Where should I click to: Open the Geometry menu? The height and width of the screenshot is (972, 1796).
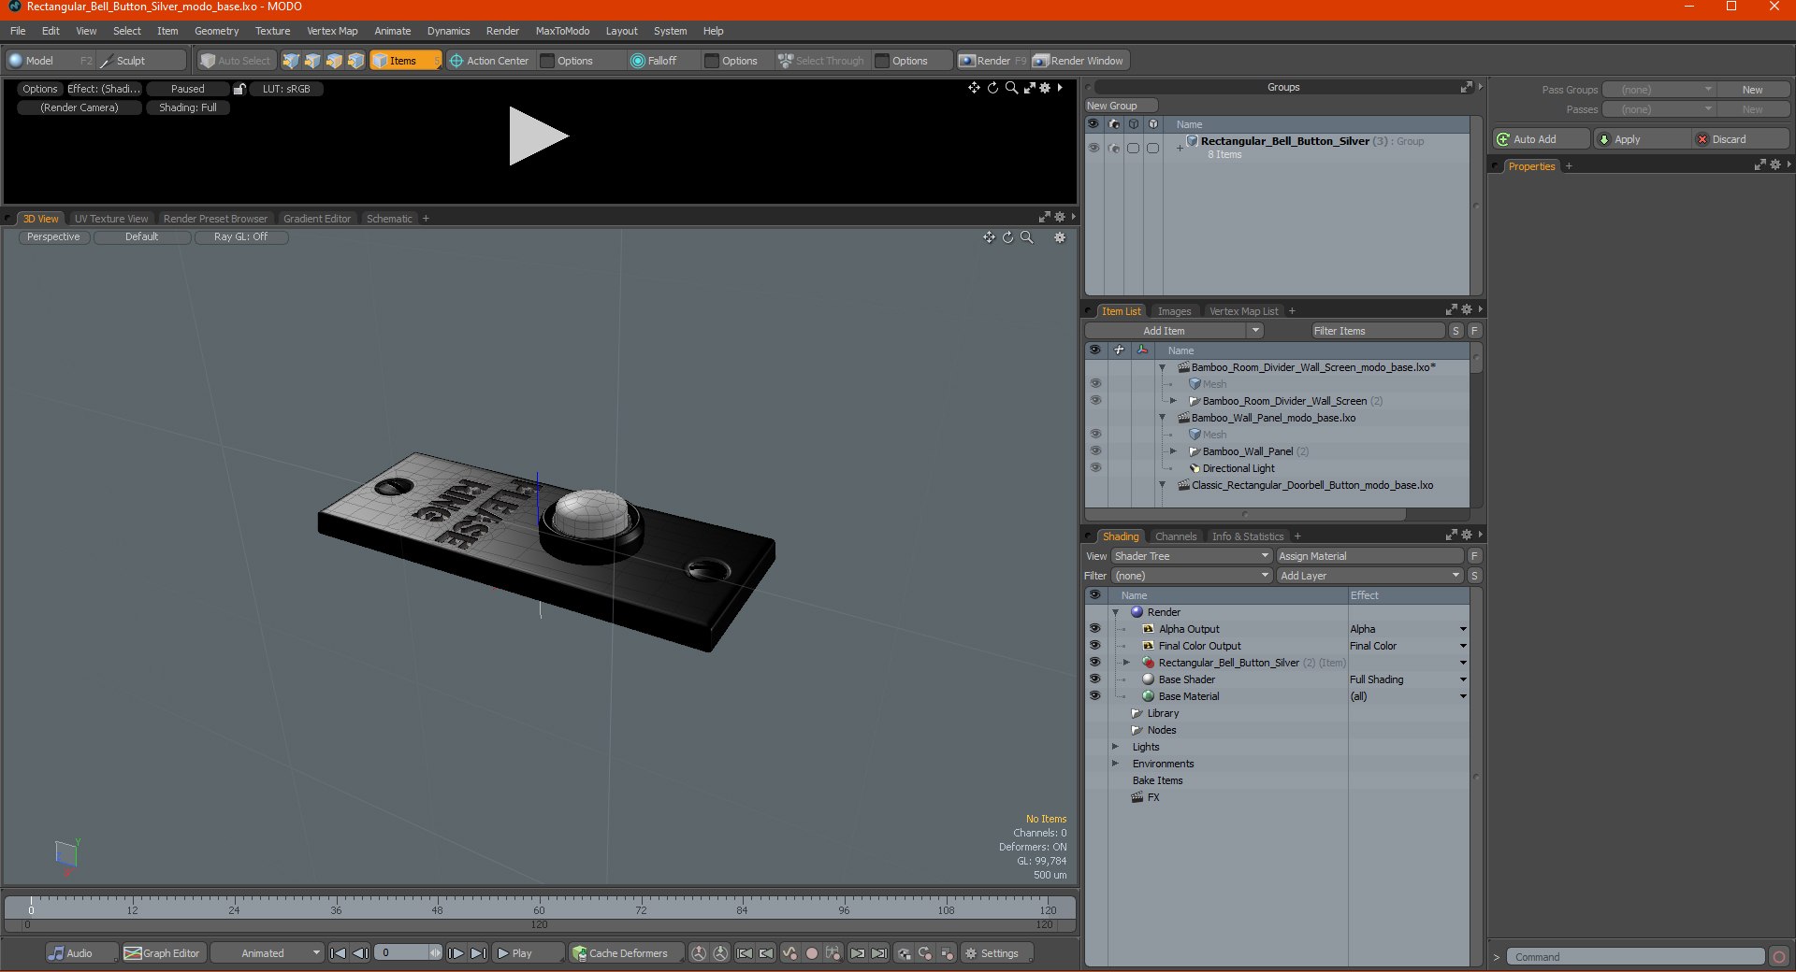pos(216,31)
